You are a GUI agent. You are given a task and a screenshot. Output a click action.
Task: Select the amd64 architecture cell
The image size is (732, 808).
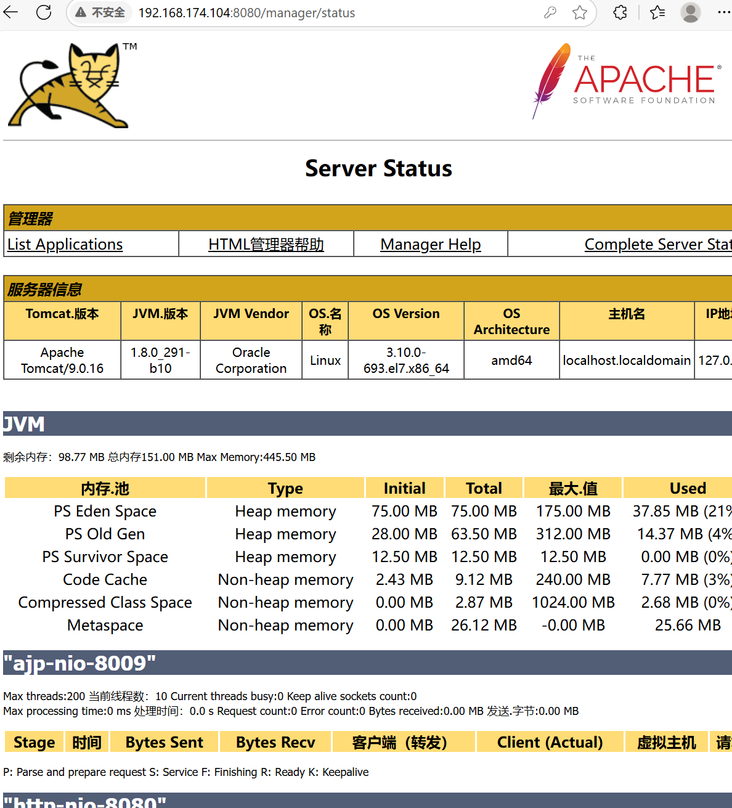pos(511,360)
